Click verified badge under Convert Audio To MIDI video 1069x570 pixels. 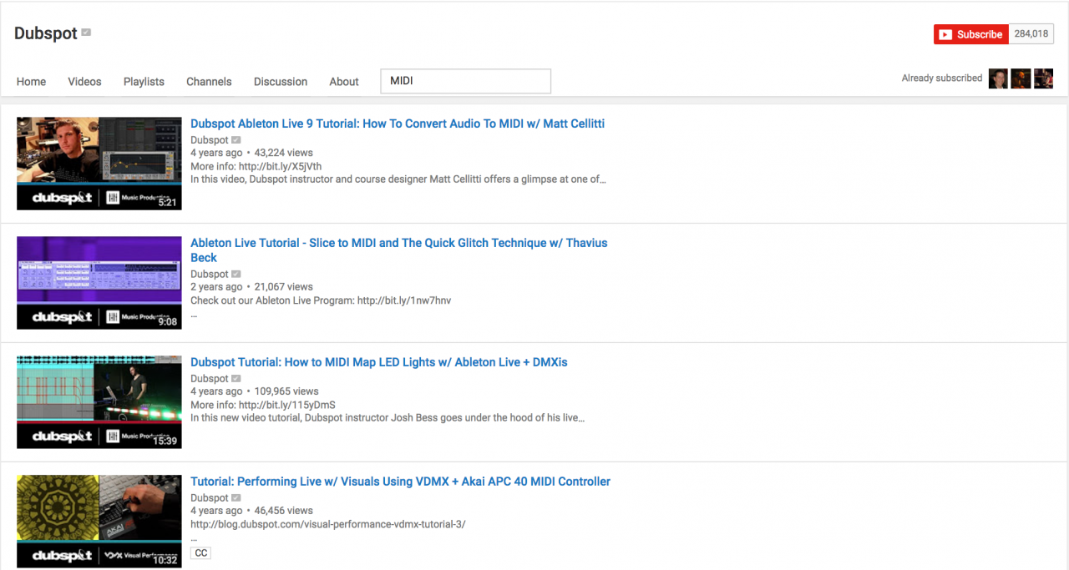point(236,140)
